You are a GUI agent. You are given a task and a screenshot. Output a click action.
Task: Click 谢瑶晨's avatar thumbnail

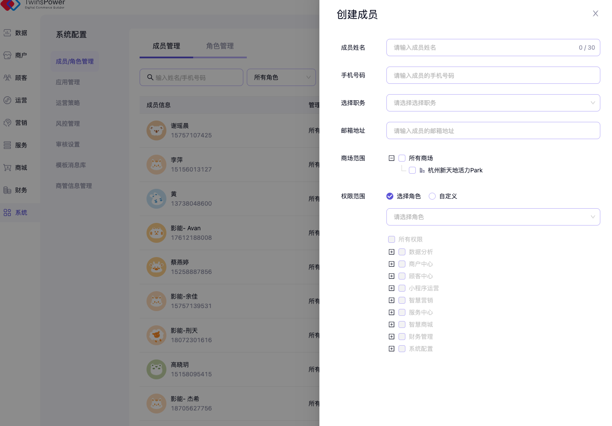coord(156,130)
